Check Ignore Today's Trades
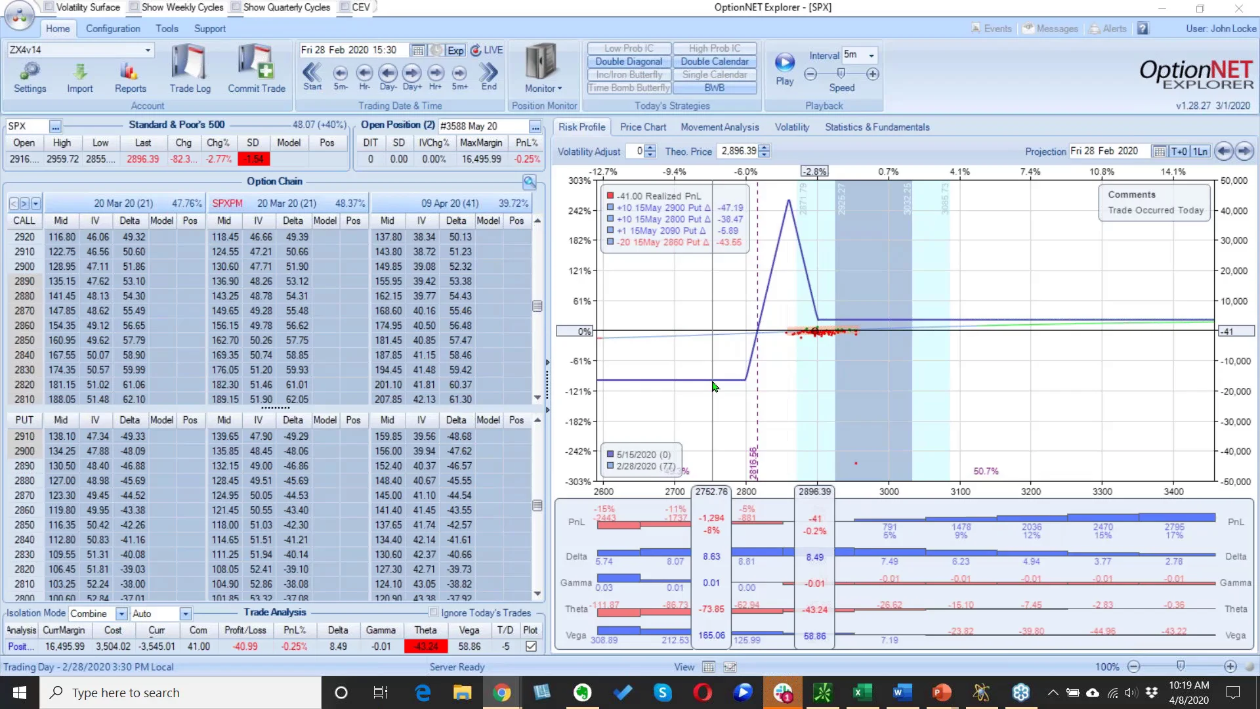This screenshot has height=709, width=1260. tap(434, 612)
